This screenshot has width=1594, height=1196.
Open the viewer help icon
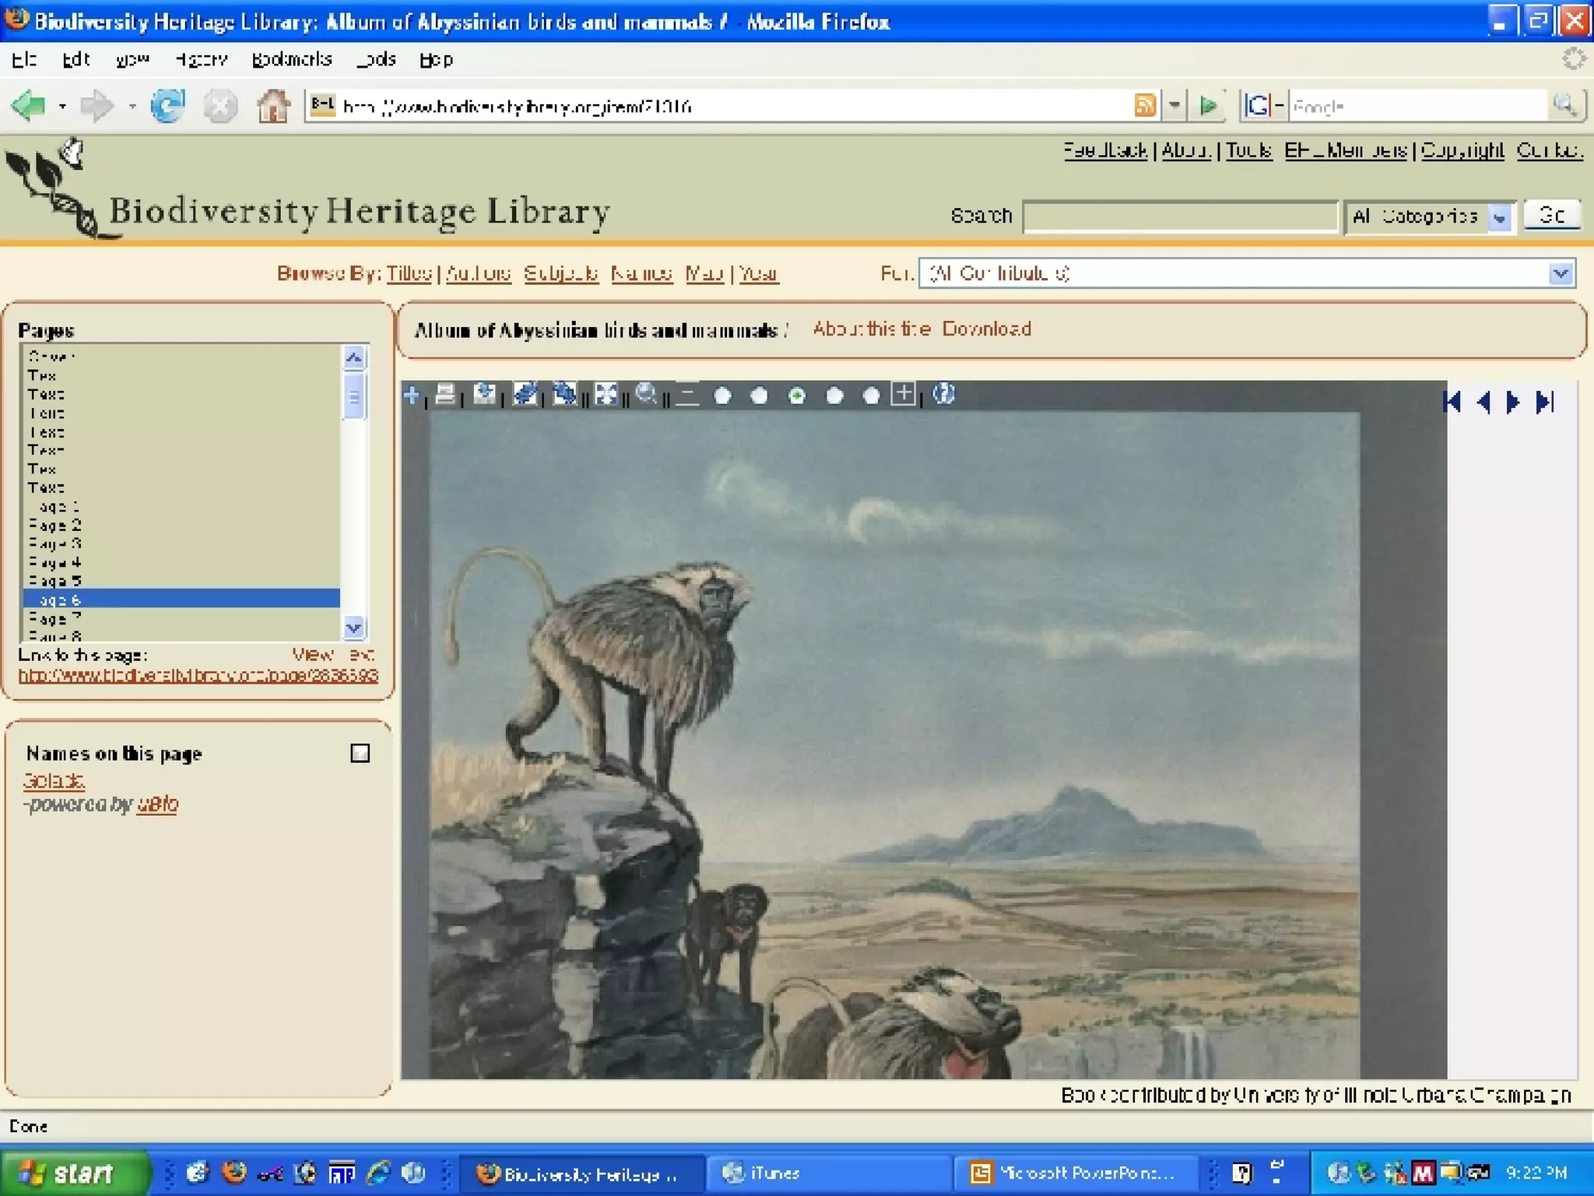(x=943, y=395)
